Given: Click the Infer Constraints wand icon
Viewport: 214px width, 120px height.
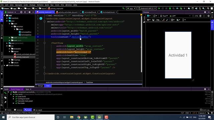Looking at the screenshot, I should 167,20.
